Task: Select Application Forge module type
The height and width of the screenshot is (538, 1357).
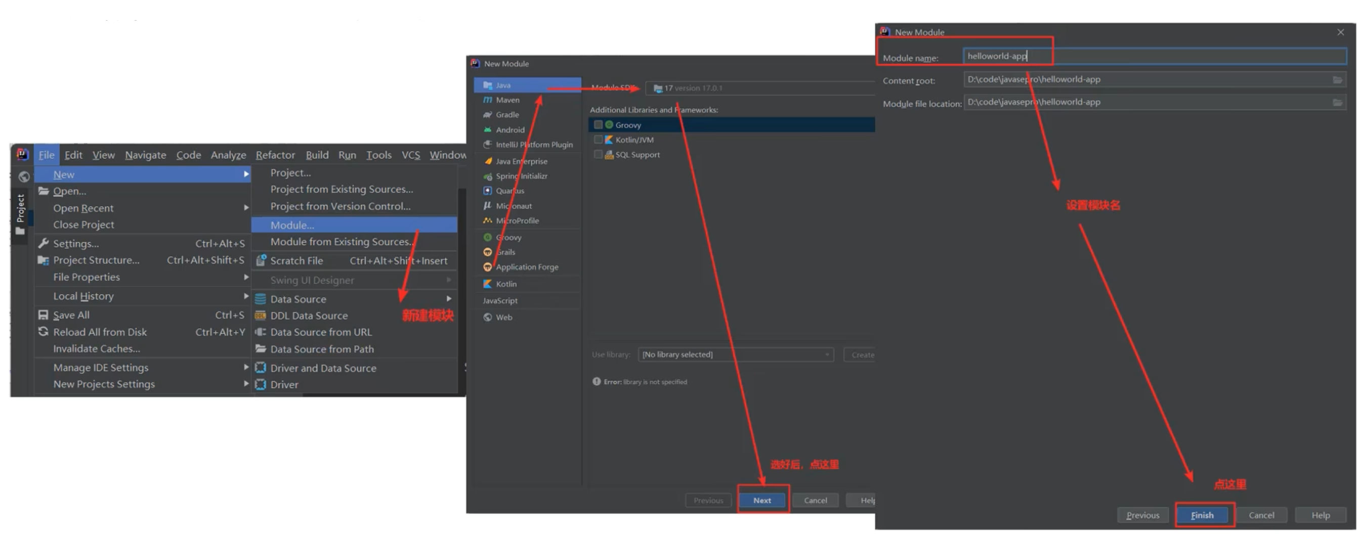Action: coord(527,267)
